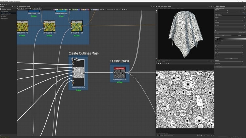The image size is (246, 138).
Task: Click the output connector of Create Outlines Mask node
Action: pyautogui.click(x=84, y=73)
